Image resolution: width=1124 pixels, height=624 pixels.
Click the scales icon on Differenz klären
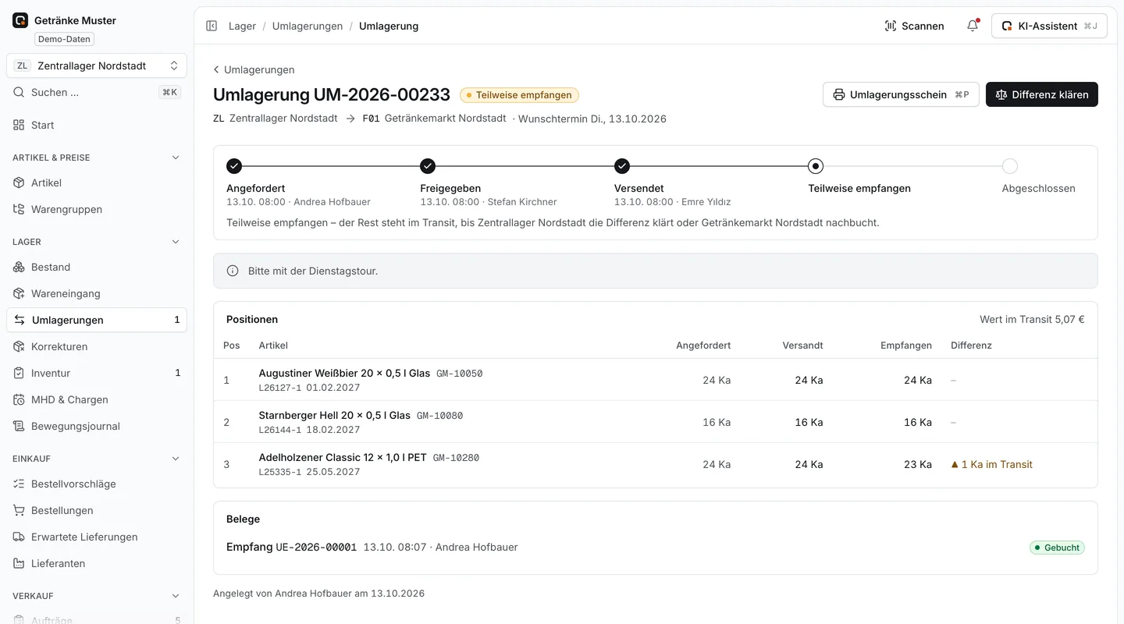pyautogui.click(x=1001, y=94)
